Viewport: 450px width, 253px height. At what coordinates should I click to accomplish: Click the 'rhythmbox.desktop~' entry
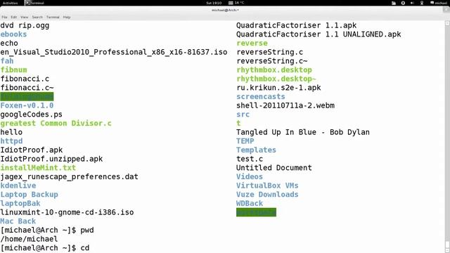(x=276, y=79)
